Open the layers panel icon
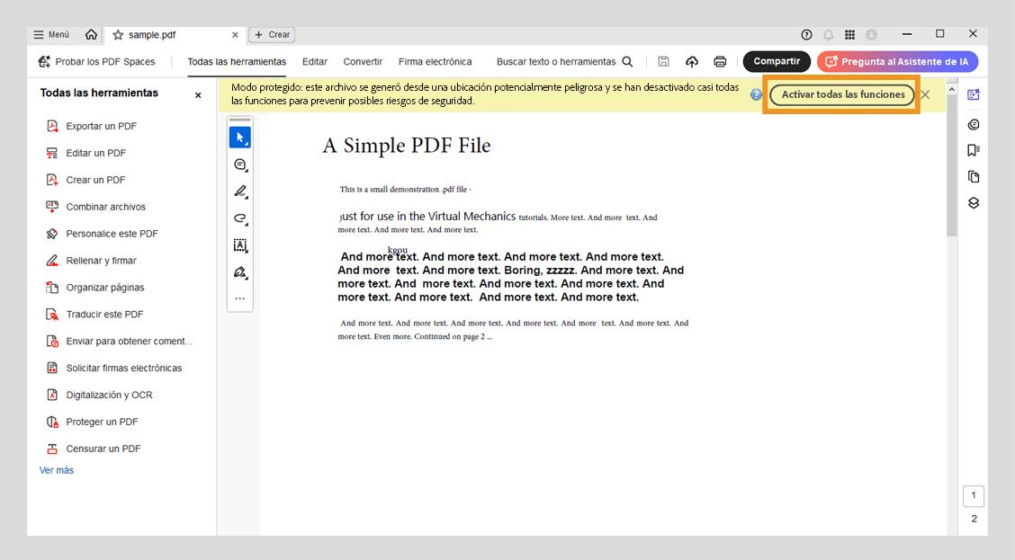This screenshot has height=560, width=1015. pos(974,203)
